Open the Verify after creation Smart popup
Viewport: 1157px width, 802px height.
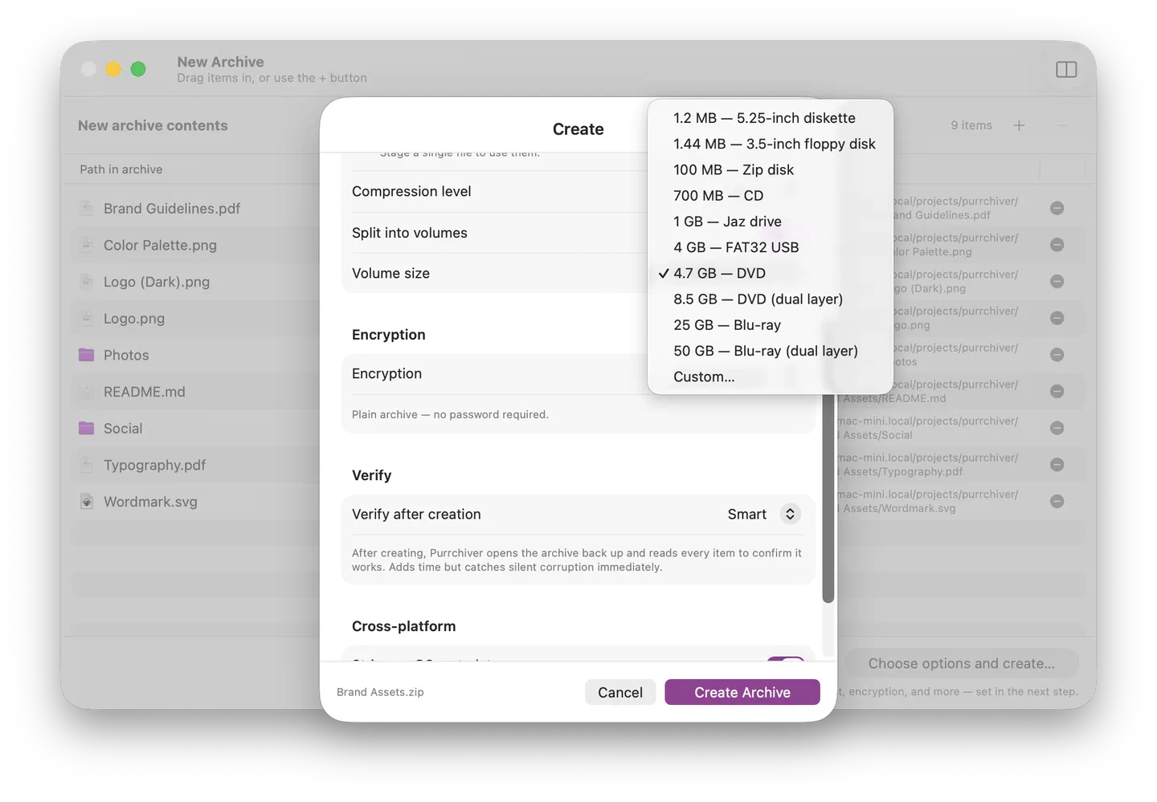(763, 514)
